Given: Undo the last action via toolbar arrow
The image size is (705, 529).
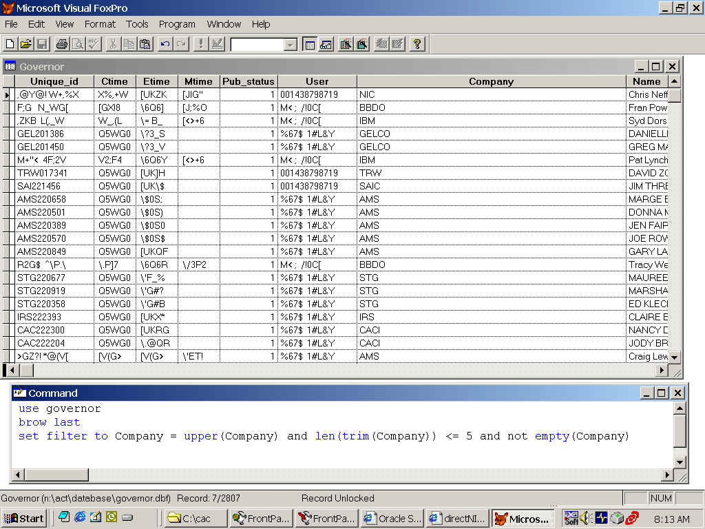Looking at the screenshot, I should point(165,44).
